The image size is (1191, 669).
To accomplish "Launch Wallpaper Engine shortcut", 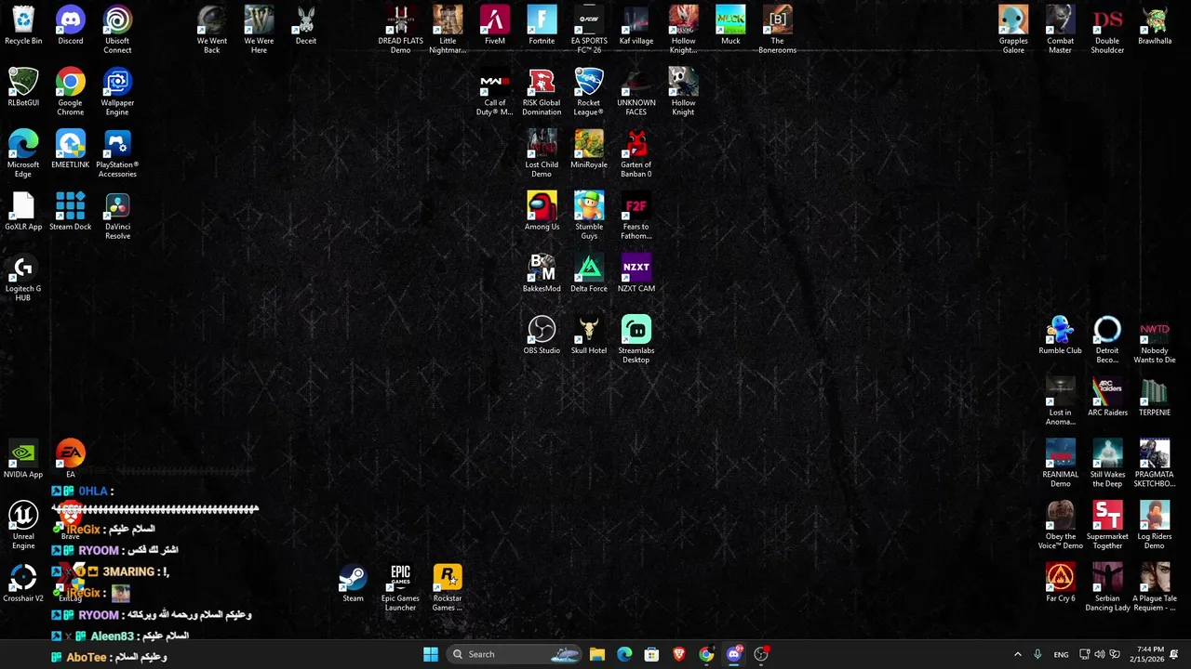I will coord(117,92).
